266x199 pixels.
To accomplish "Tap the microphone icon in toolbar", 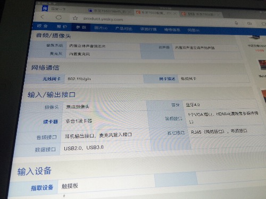I will [236, 23].
